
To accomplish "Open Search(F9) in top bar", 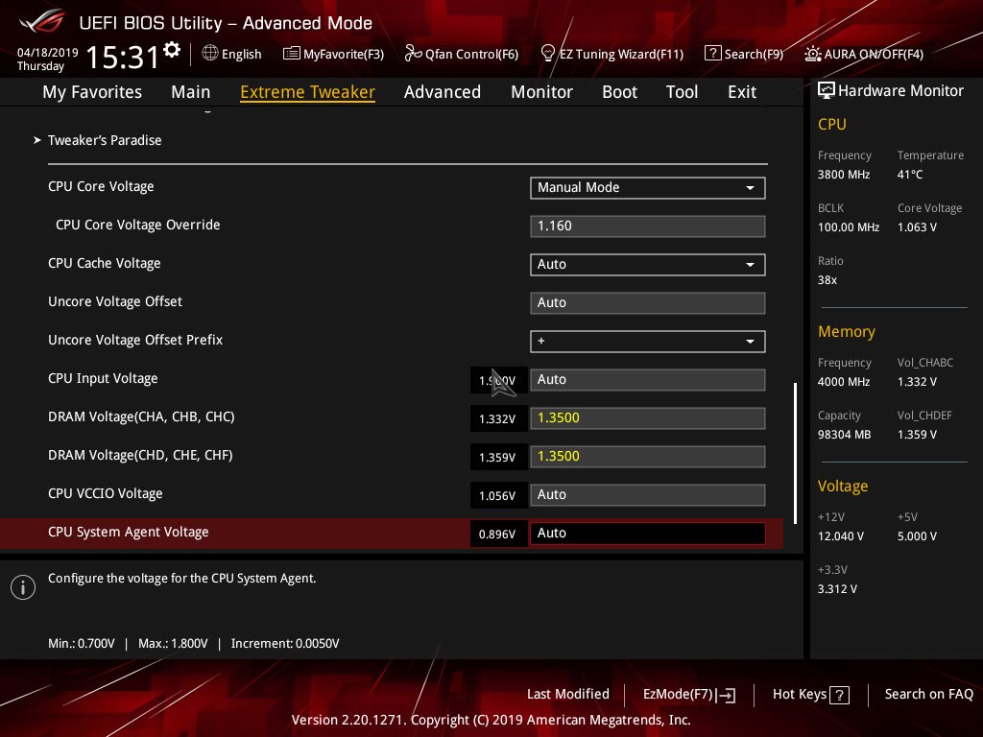I will coord(744,54).
